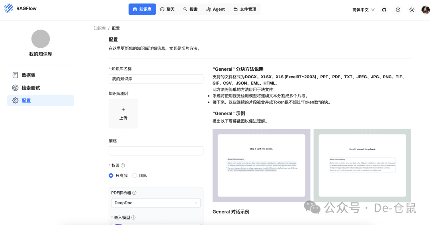Open the user avatar profile
This screenshot has height=225, width=430.
click(425, 10)
